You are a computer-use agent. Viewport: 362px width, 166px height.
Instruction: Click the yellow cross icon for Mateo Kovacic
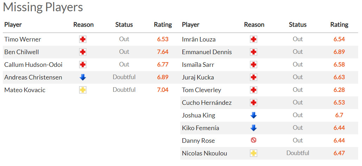click(83, 90)
